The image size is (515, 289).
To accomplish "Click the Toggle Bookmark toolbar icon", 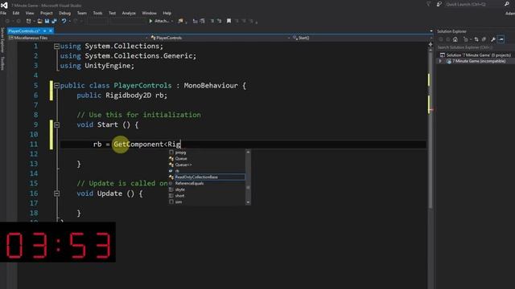I will [x=229, y=21].
